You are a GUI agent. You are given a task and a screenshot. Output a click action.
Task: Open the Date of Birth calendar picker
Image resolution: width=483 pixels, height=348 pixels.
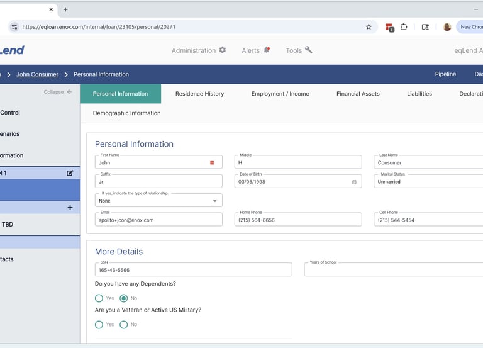[354, 182]
